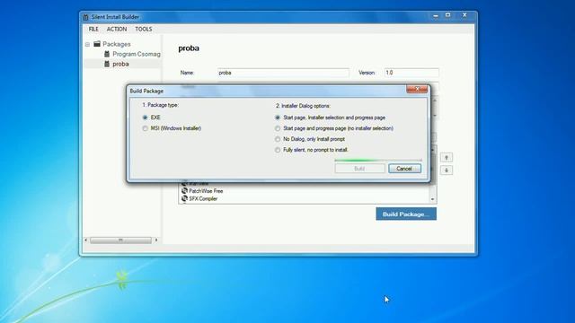This screenshot has height=323, width=575.
Task: Maximize the Silent Install Builder window
Action: [x=447, y=15]
